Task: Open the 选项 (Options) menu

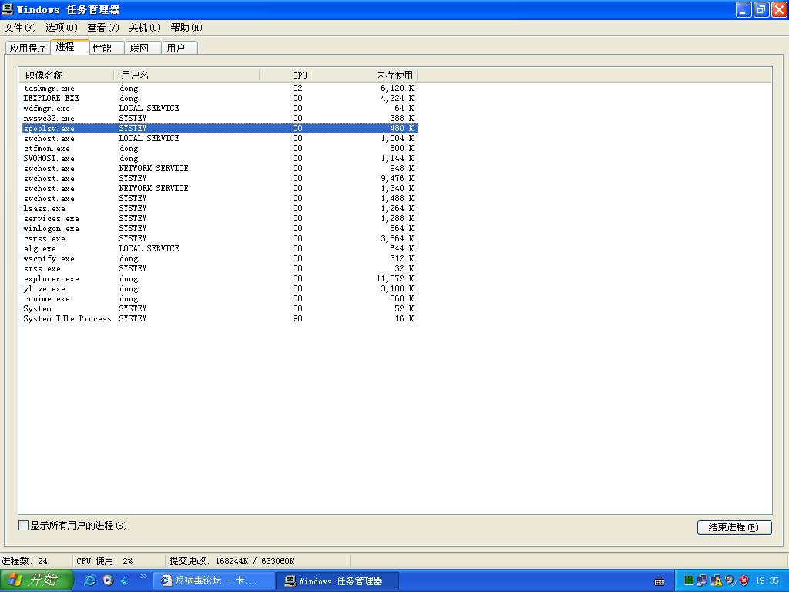Action: (x=62, y=28)
